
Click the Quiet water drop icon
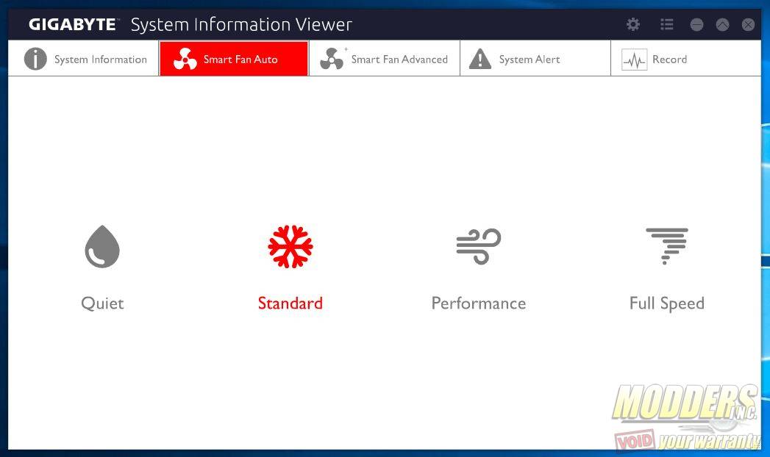coord(102,246)
